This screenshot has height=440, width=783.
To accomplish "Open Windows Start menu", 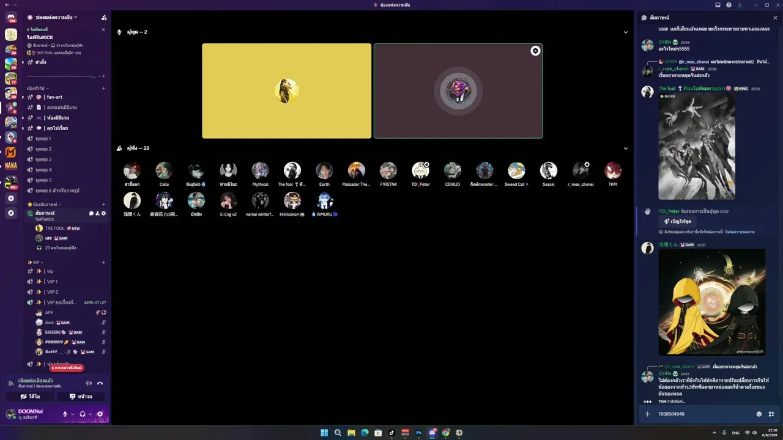I will pos(324,433).
